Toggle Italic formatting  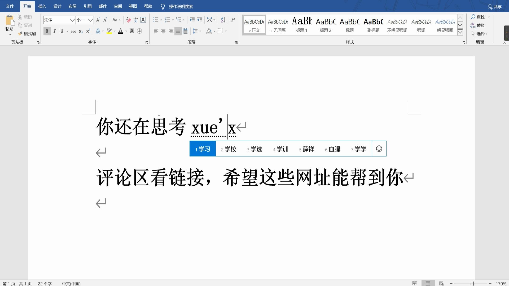(55, 31)
